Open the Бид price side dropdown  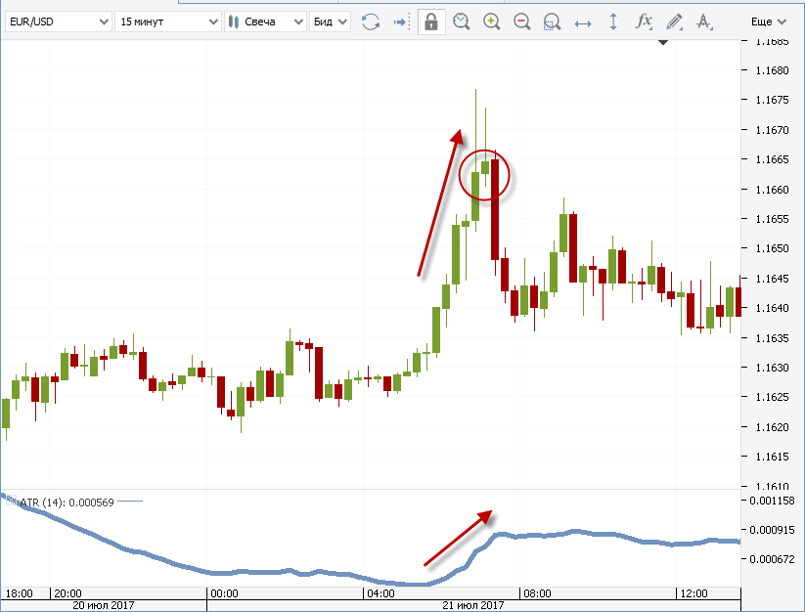point(330,22)
